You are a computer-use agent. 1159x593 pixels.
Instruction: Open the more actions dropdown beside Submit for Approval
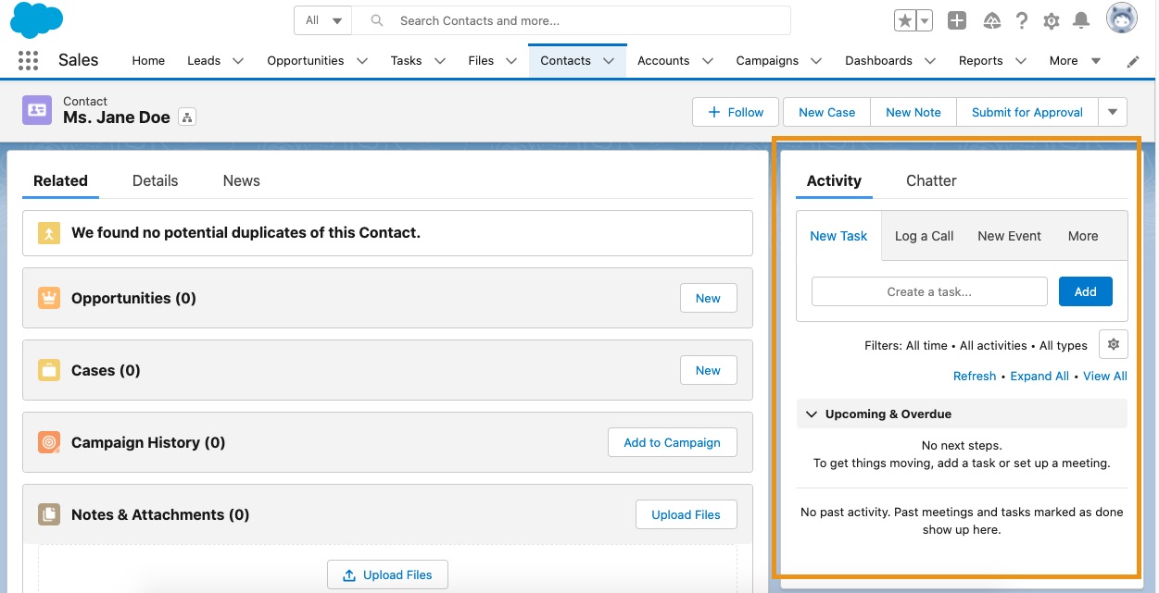[1113, 112]
